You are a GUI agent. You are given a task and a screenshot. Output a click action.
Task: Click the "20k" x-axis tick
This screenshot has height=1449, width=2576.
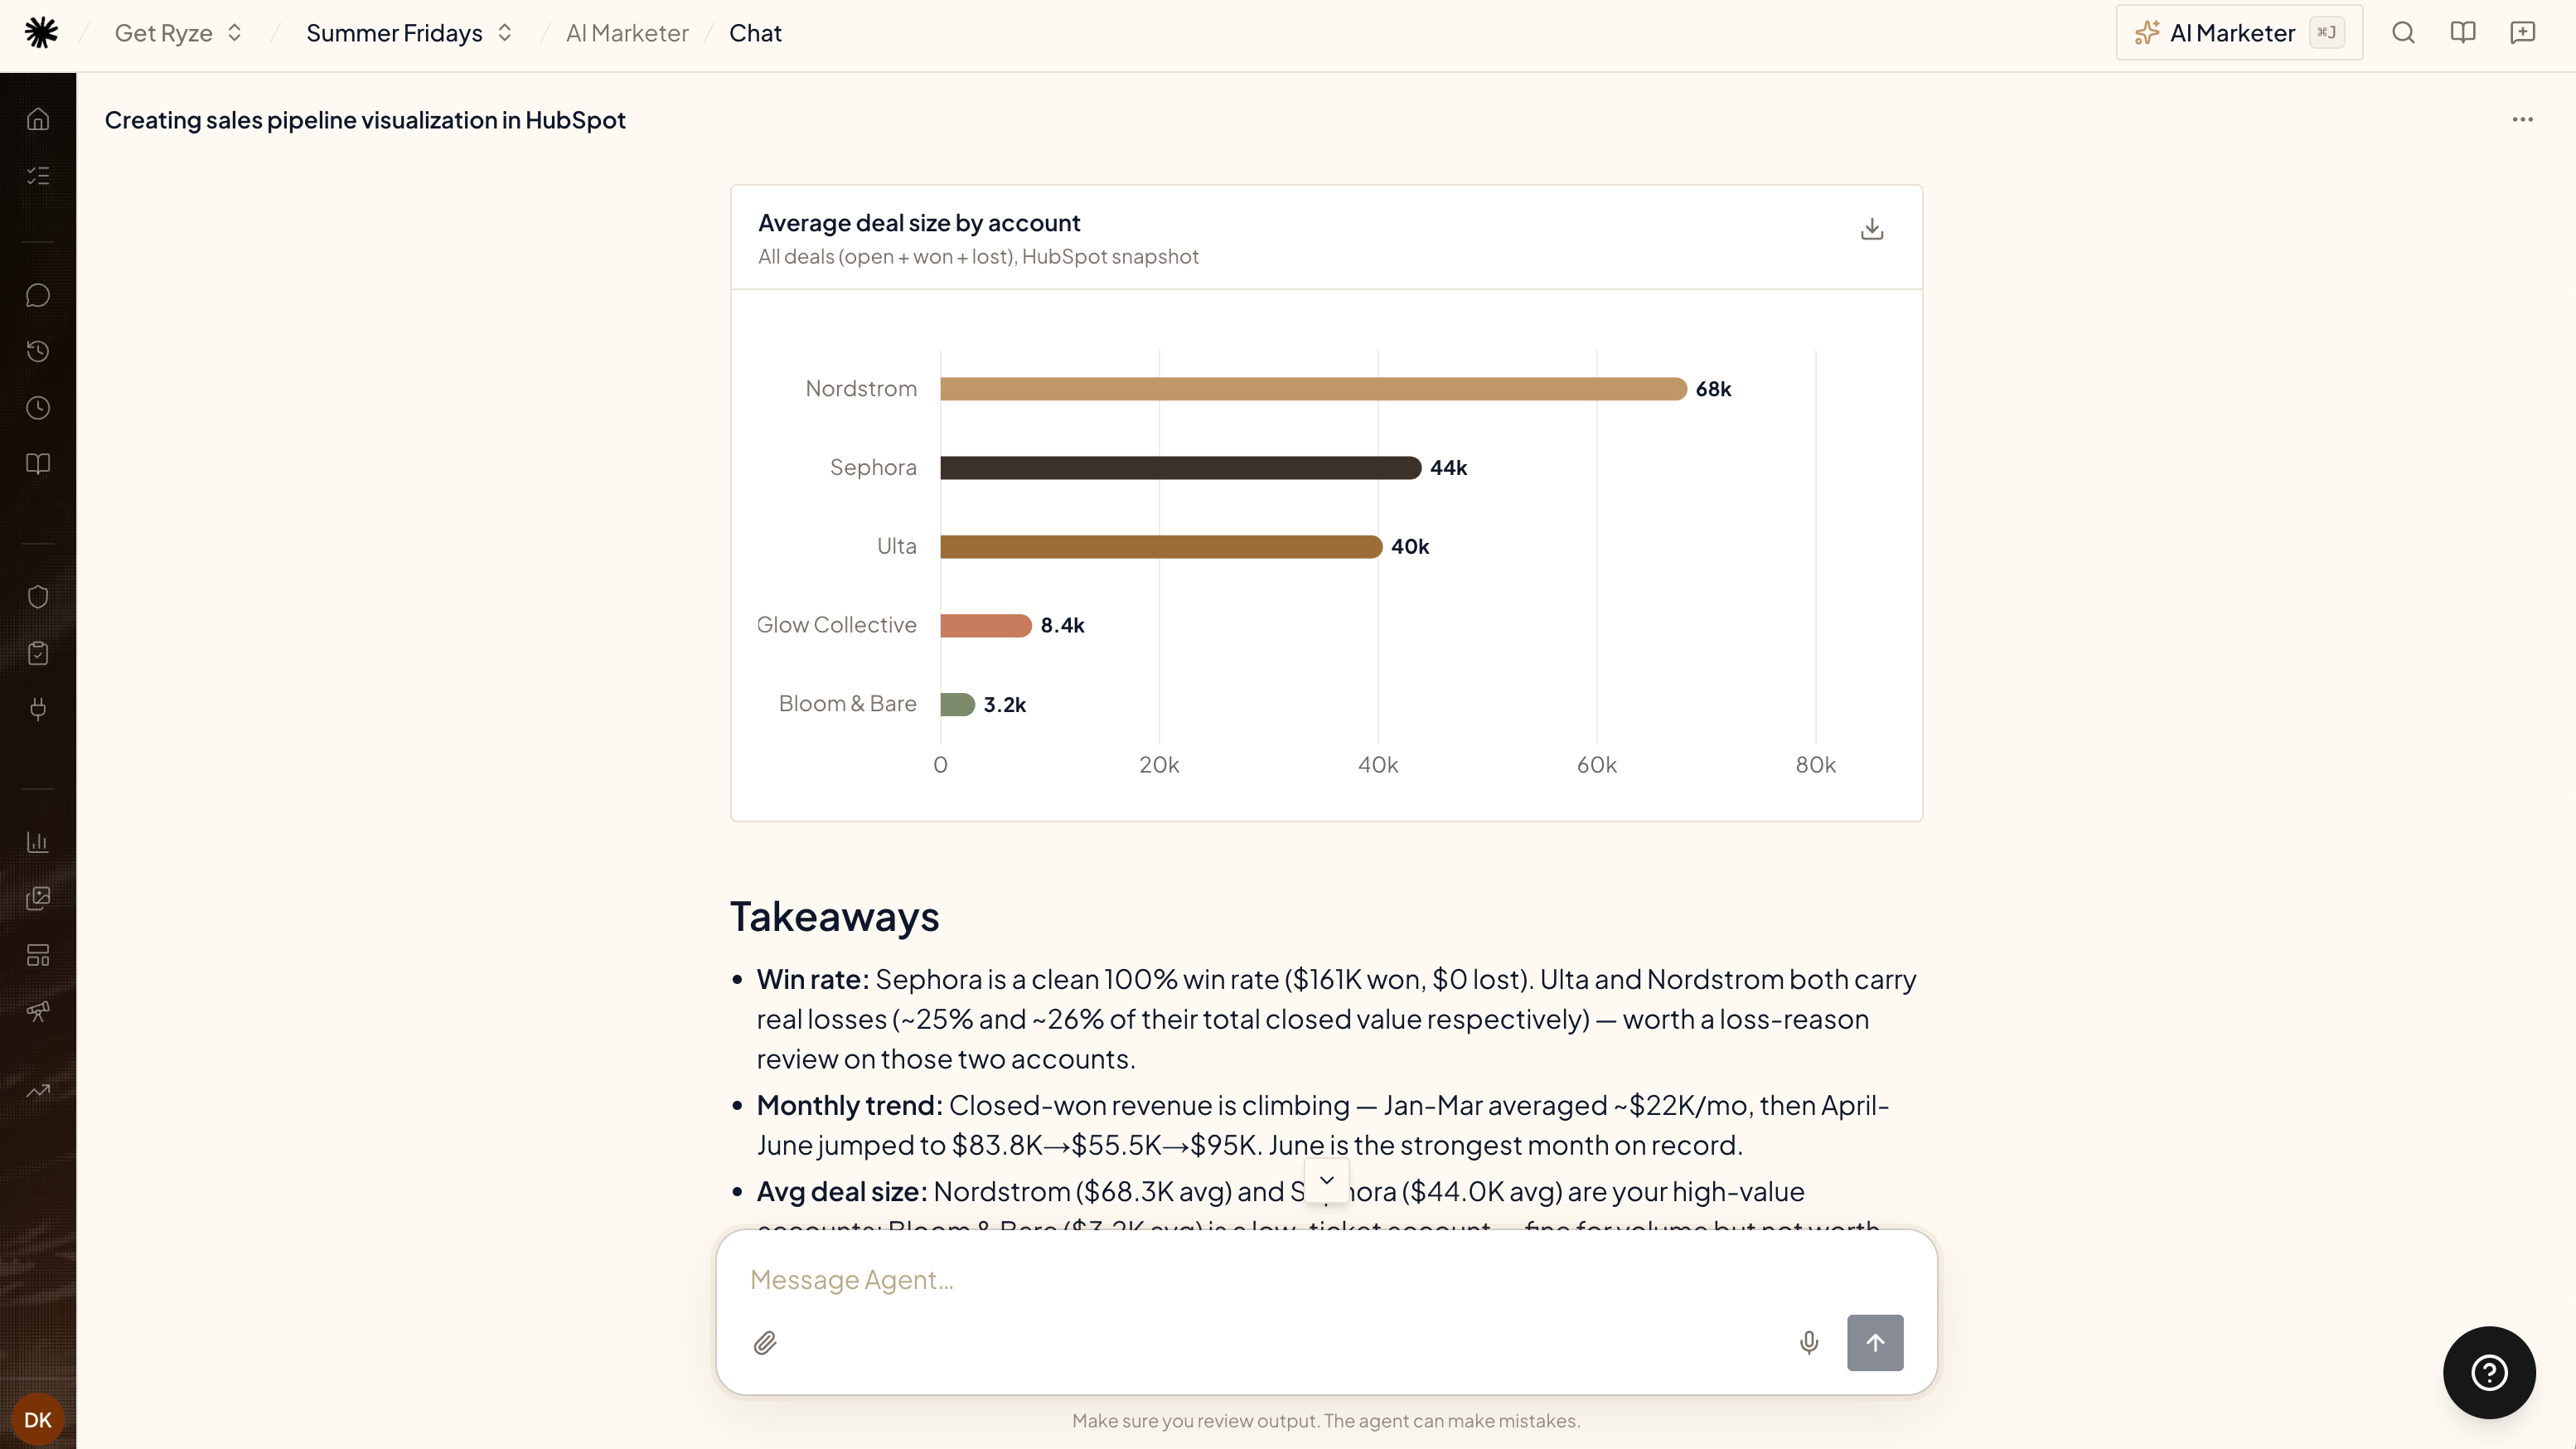click(x=1159, y=765)
